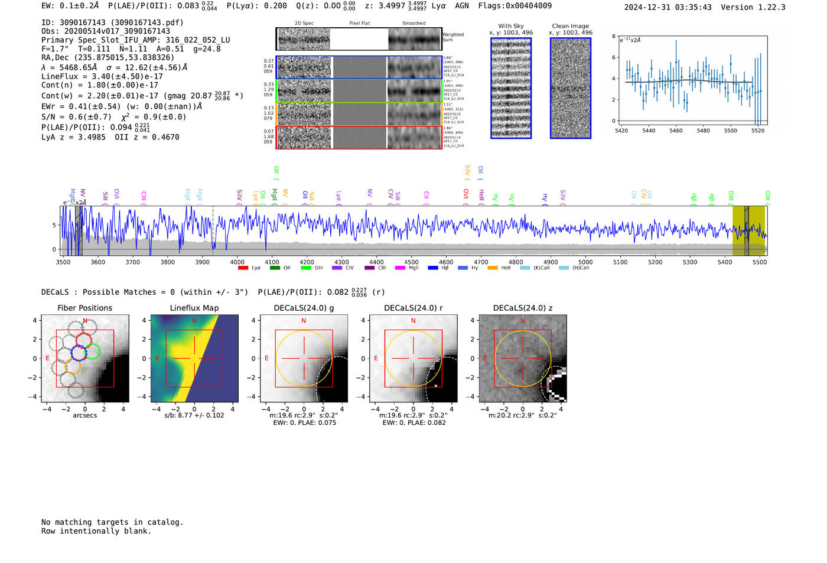The width and height of the screenshot is (827, 563).
Task: Click the DECaLS : Possible Matches = 0 heading
Action: (145, 292)
